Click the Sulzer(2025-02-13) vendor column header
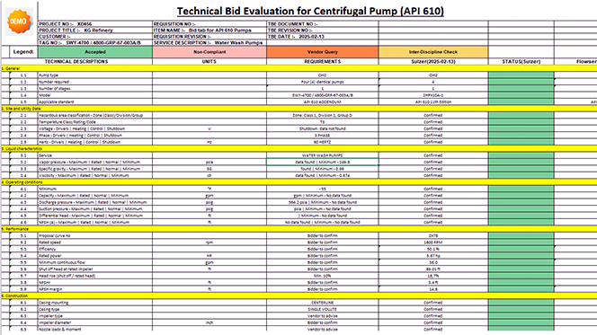 (x=433, y=62)
